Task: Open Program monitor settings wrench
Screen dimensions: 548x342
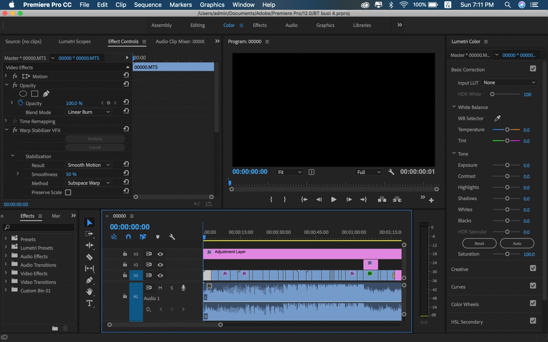Action: click(x=391, y=172)
